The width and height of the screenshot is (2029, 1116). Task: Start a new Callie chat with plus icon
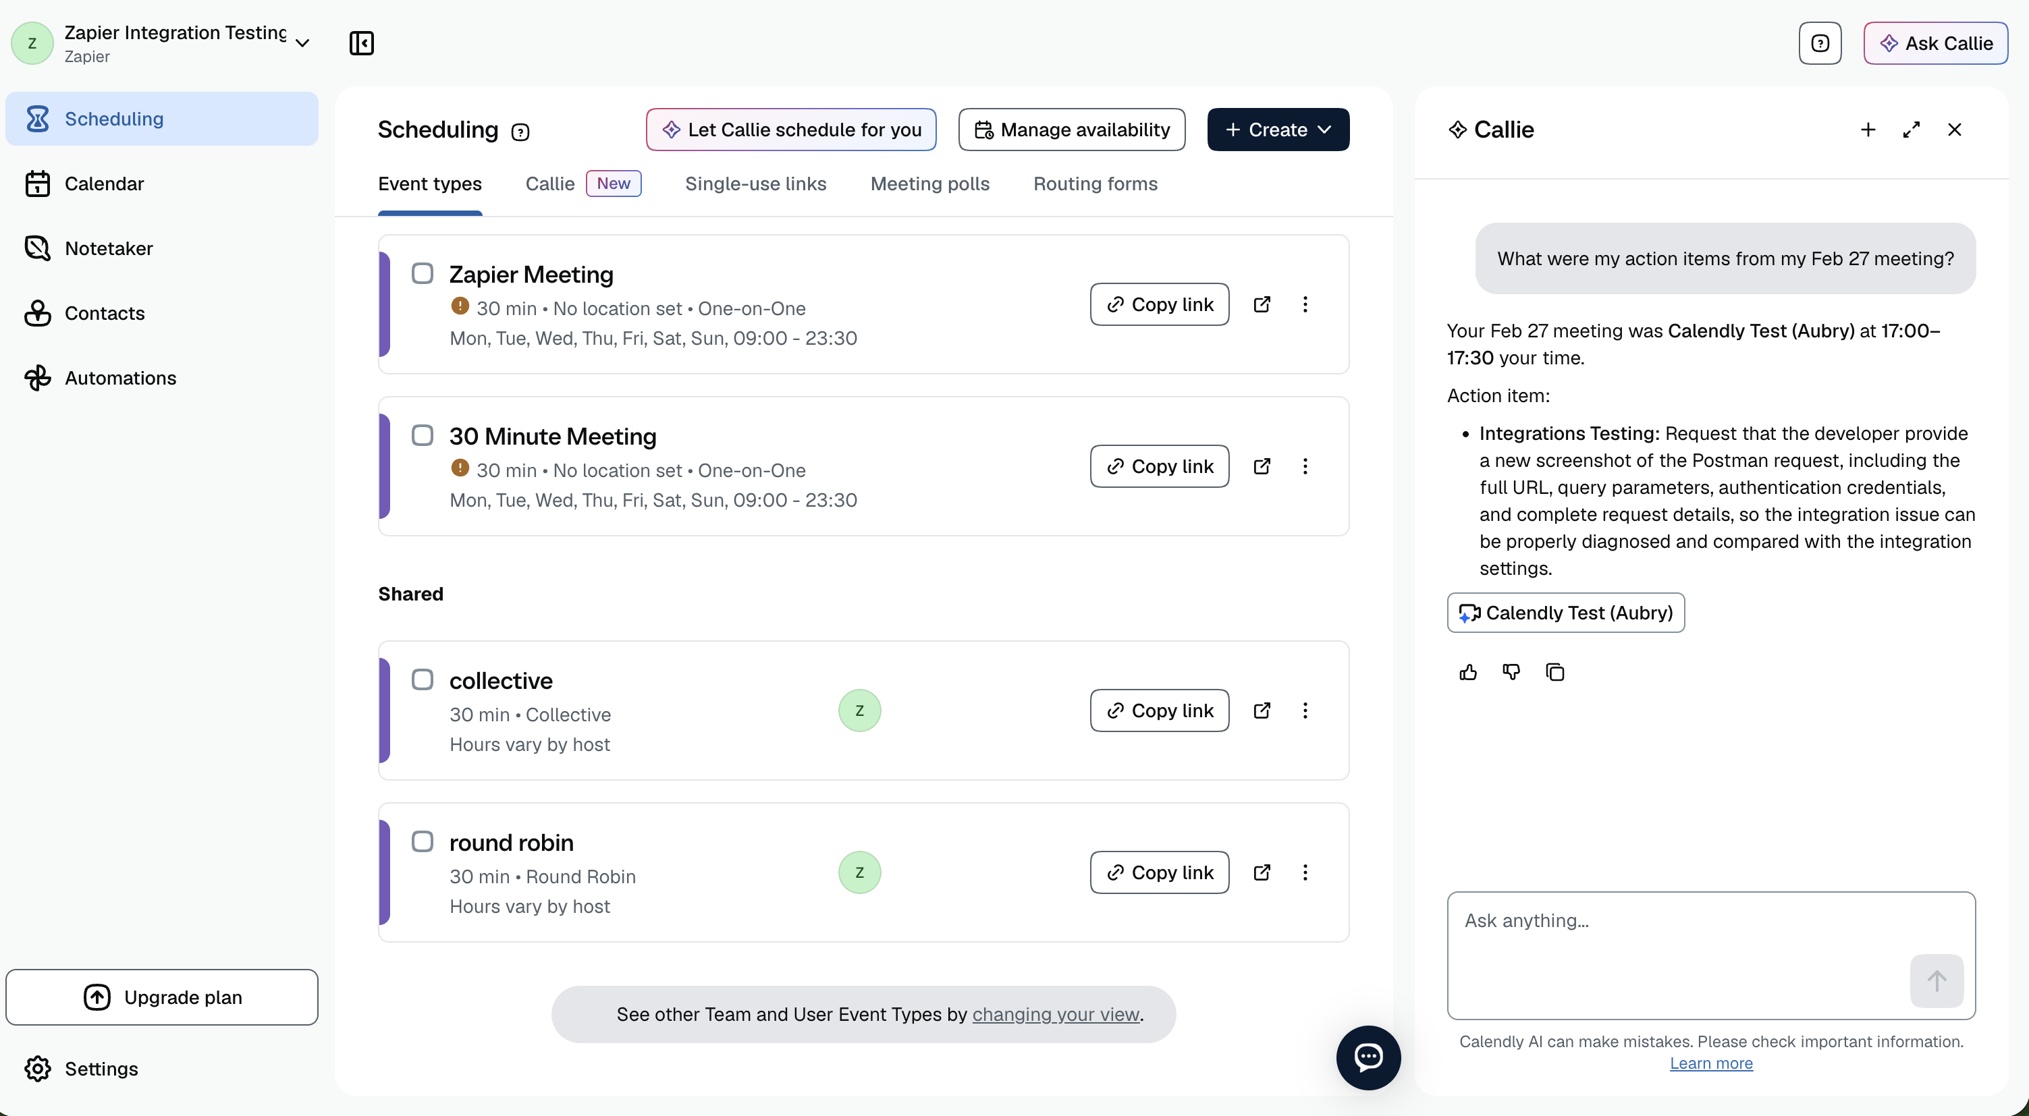coord(1868,129)
